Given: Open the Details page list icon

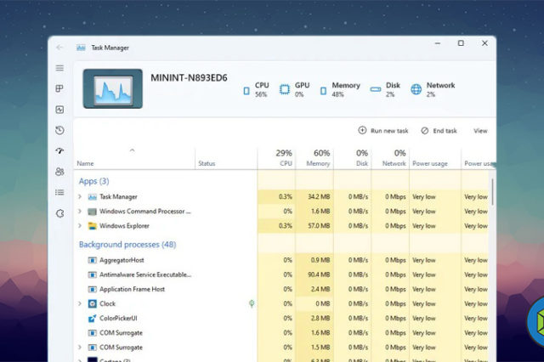Looking at the screenshot, I should tap(59, 192).
